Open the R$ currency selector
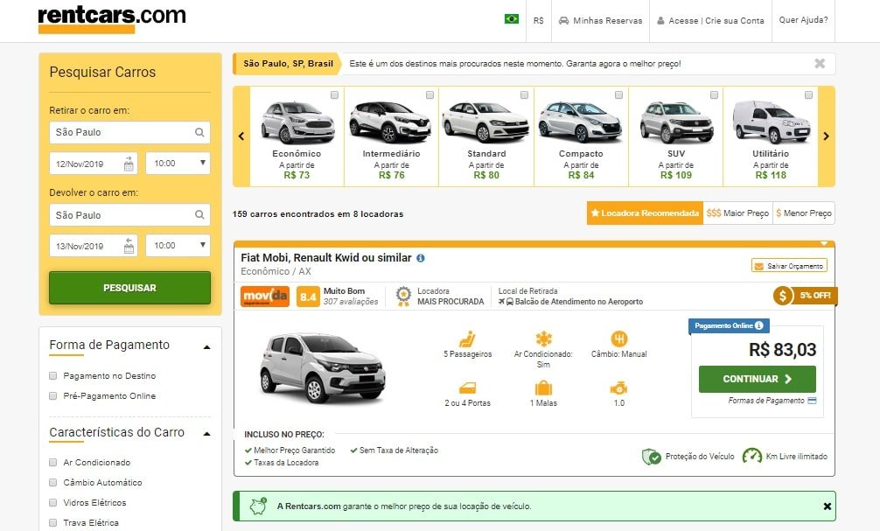880x531 pixels. (x=539, y=21)
